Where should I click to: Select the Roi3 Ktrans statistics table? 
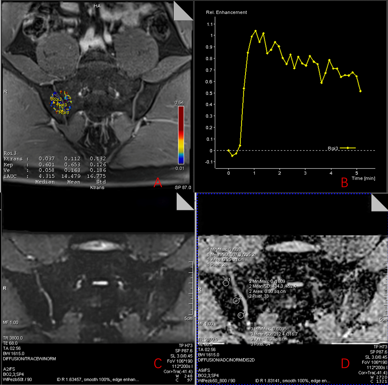54,167
